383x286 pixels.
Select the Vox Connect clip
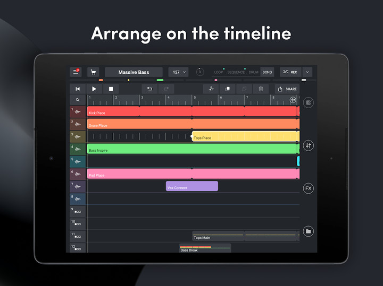191,186
